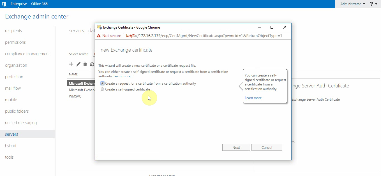Expand the Administrator account dropdown

[x=352, y=4]
